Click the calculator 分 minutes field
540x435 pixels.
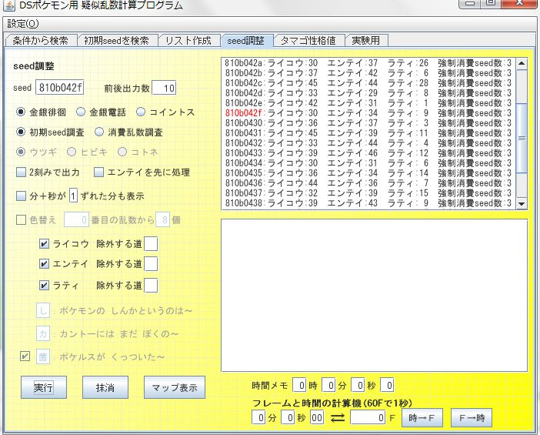tap(258, 418)
